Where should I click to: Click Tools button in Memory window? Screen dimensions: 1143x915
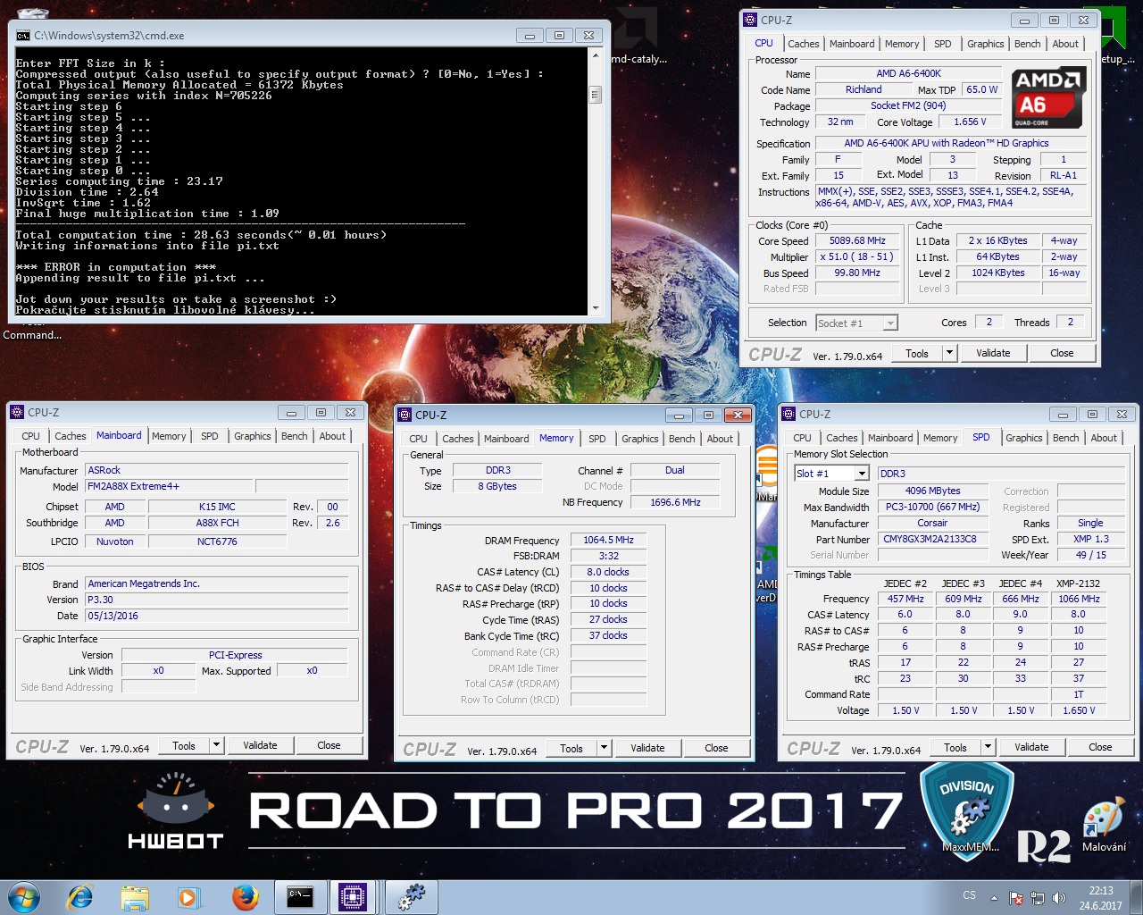click(x=571, y=748)
